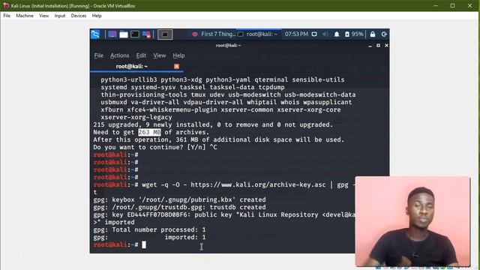Screen dimensions: 480x270
Task: Click the 'keybox /root/.gnupg/pubring.kbx created' line
Action: [x=180, y=200]
